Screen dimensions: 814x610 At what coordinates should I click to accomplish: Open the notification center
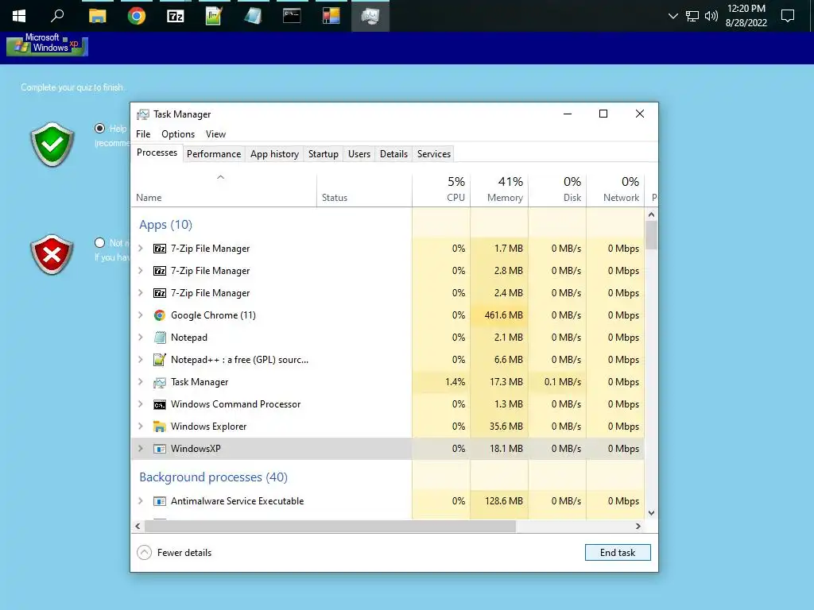(x=788, y=16)
